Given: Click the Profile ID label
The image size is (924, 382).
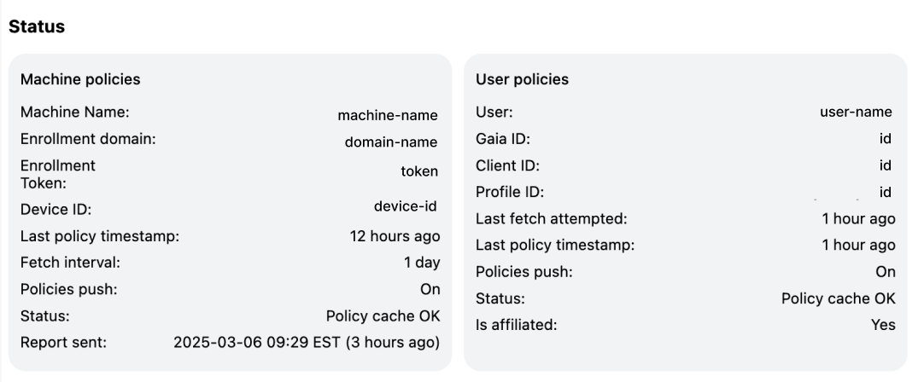Looking at the screenshot, I should 510,192.
